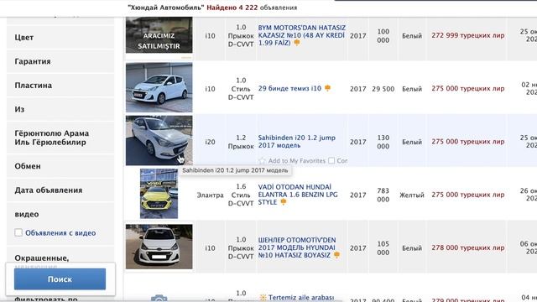537x302 pixels.
Task: Expand the Цвет filter section
Action: (x=60, y=37)
